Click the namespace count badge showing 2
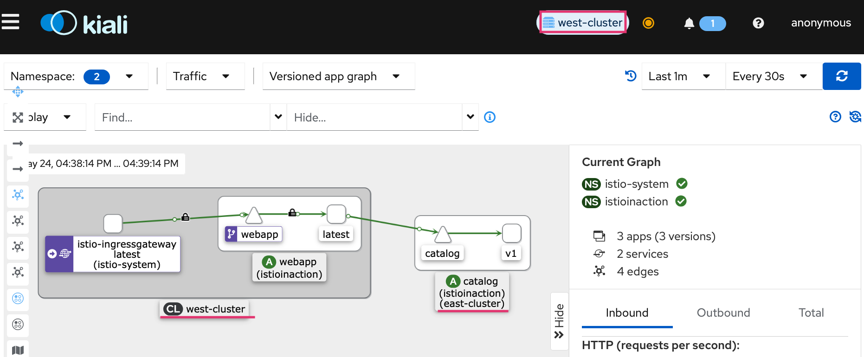Screen dimensions: 864x357 point(97,76)
